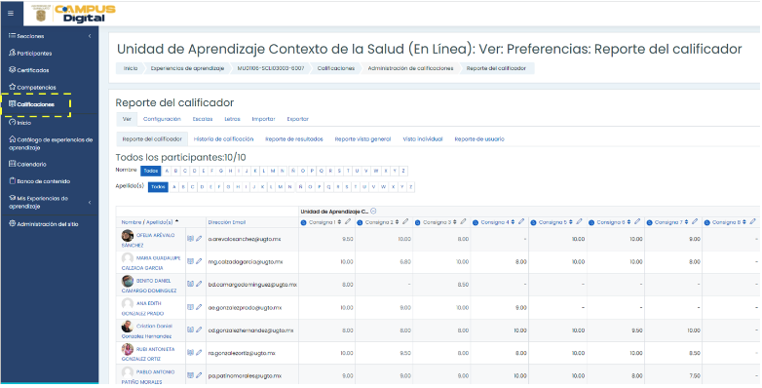Click Cristian Daniel Gonzalez Hernandez's profile picture
The image size is (762, 388).
pyautogui.click(x=128, y=327)
